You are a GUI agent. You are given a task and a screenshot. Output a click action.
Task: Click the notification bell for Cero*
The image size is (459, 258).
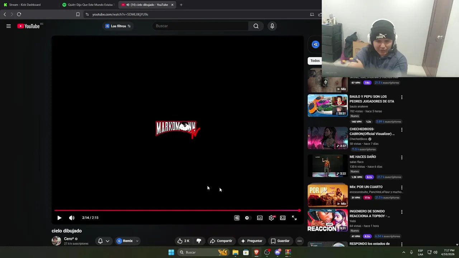100,241
